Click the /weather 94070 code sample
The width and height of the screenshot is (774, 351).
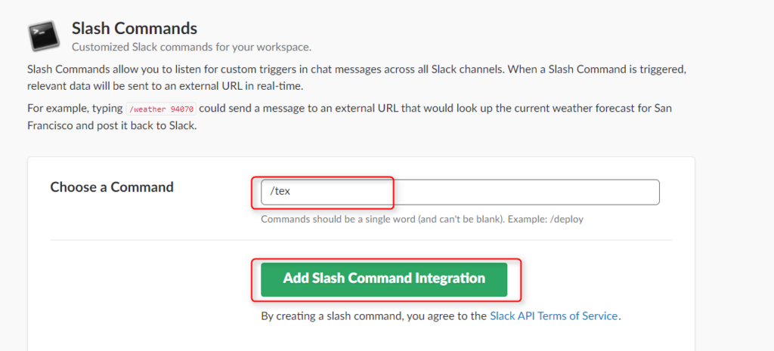(160, 109)
